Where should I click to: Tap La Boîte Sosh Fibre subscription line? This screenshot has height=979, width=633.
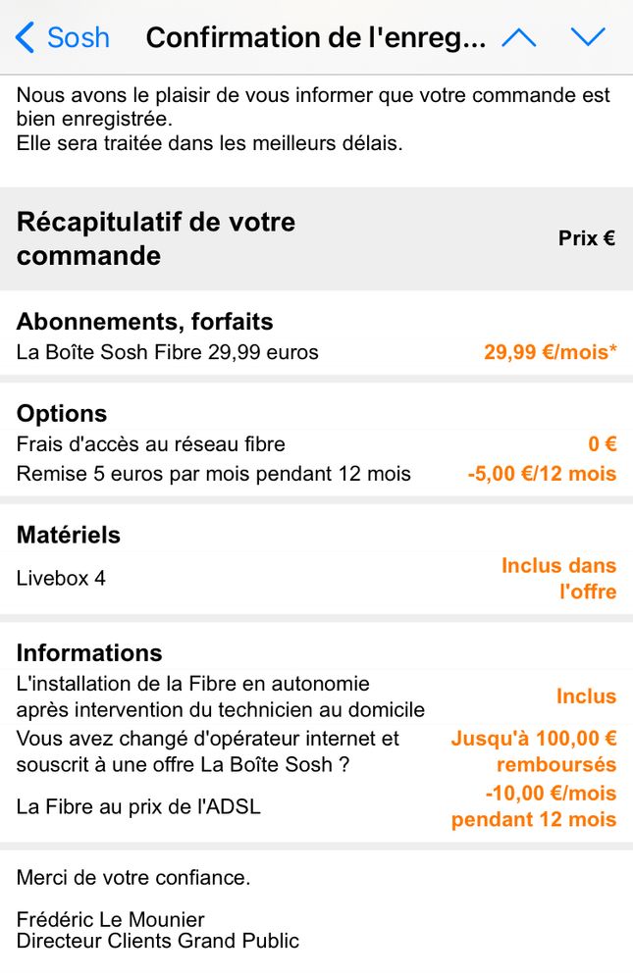pyautogui.click(x=168, y=352)
